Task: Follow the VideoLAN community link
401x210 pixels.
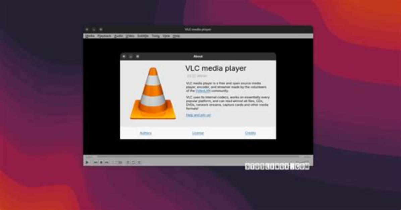Action: (203, 91)
